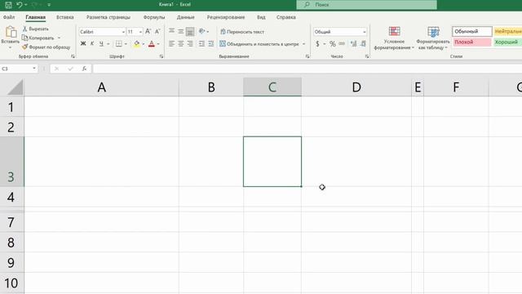Click the Save icon in the title bar

tap(8, 5)
